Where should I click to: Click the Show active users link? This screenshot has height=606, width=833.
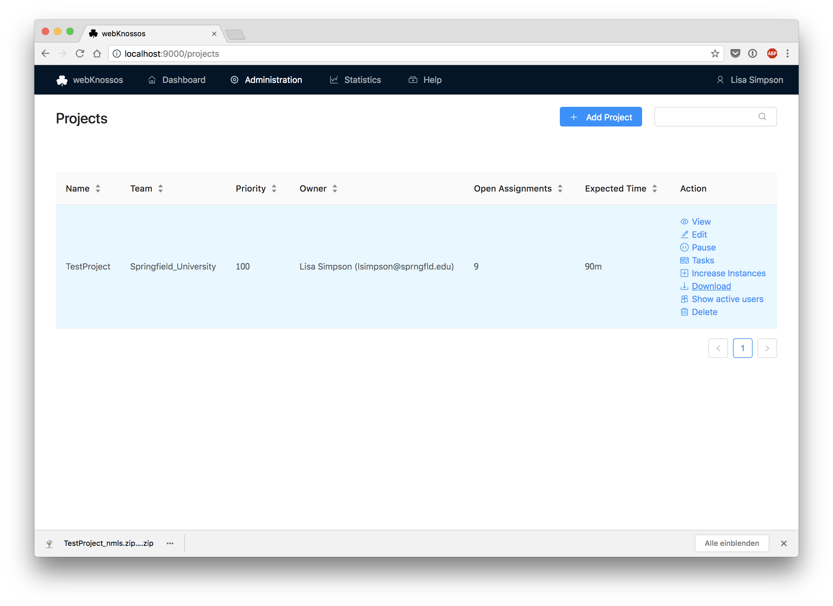pyautogui.click(x=727, y=299)
